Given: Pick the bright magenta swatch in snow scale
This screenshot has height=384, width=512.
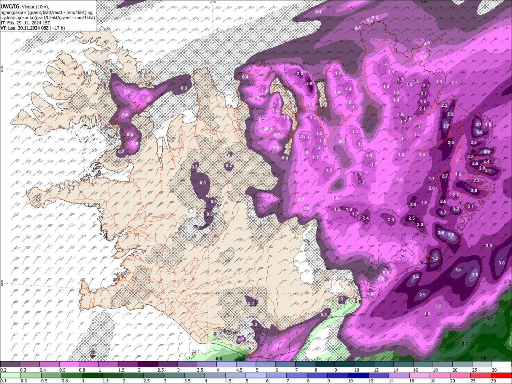Looking at the screenshot, I should click(69, 364).
